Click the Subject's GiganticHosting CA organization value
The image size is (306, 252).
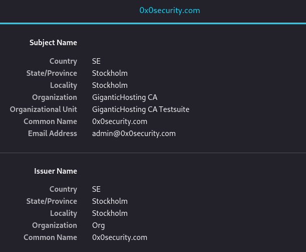coord(125,97)
